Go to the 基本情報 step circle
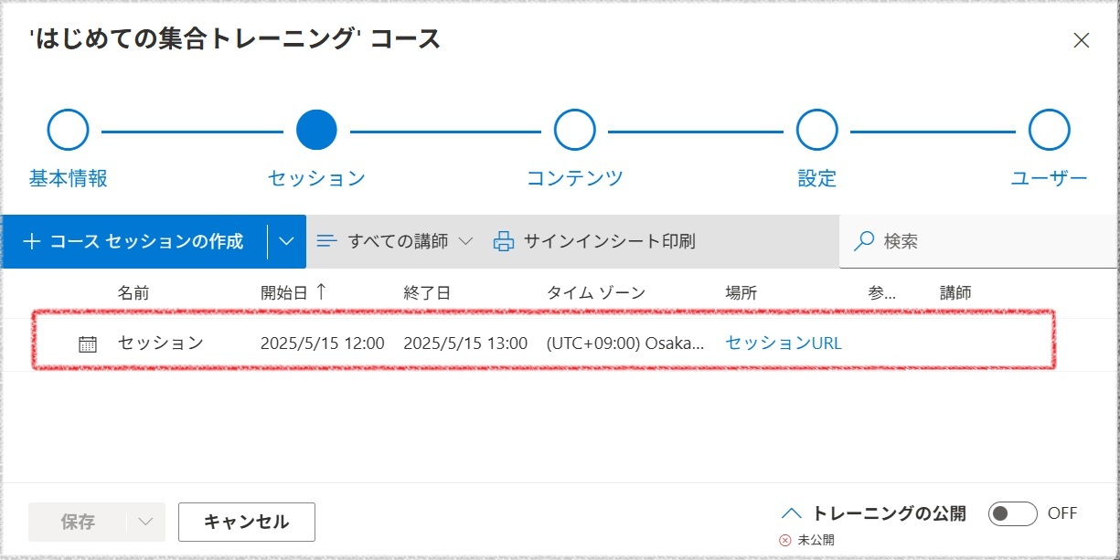The height and width of the screenshot is (560, 1120). click(68, 131)
